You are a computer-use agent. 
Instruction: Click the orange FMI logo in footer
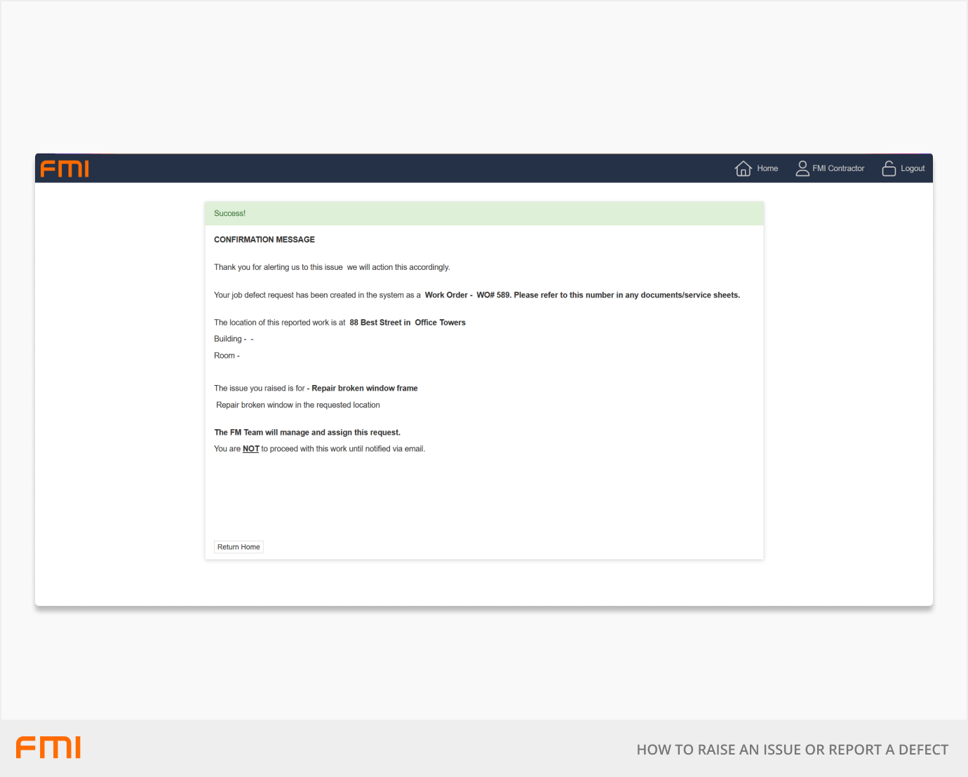click(x=48, y=748)
